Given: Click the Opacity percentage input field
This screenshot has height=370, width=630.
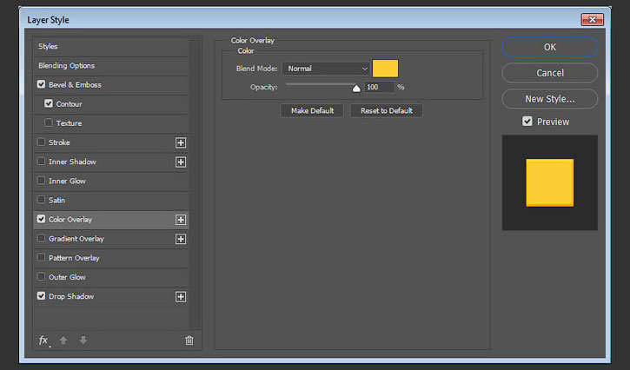Looking at the screenshot, I should click(378, 87).
